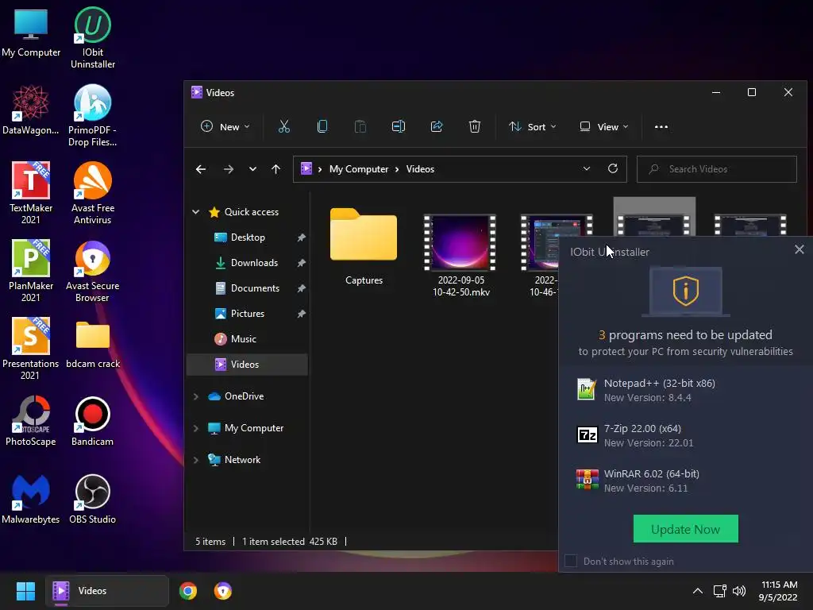Open Avast Secure Browser from taskbar
813x610 pixels.
pyautogui.click(x=223, y=591)
